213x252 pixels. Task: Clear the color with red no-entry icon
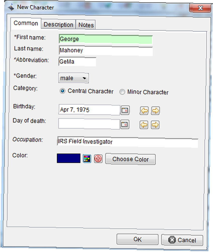coord(98,159)
